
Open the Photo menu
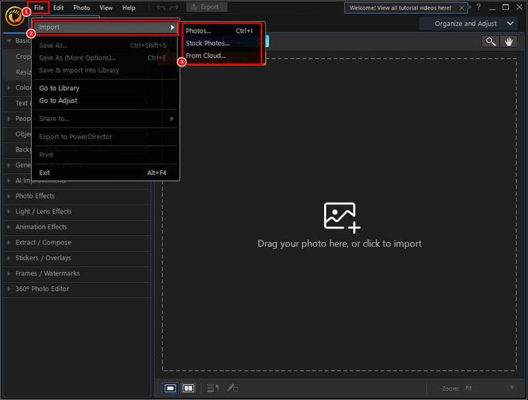pos(81,7)
